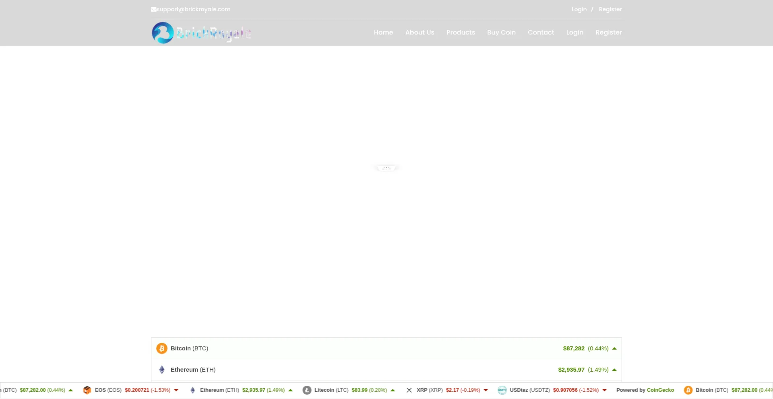
Task: Click the USDtez icon in ticker
Action: click(502, 390)
